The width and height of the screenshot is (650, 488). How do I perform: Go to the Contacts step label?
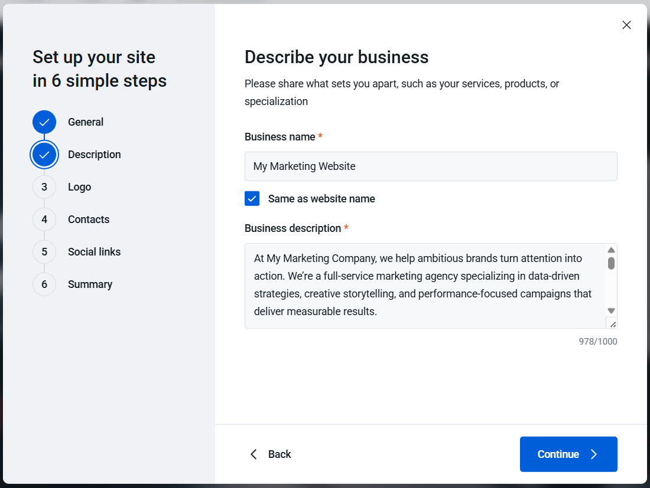click(x=89, y=220)
